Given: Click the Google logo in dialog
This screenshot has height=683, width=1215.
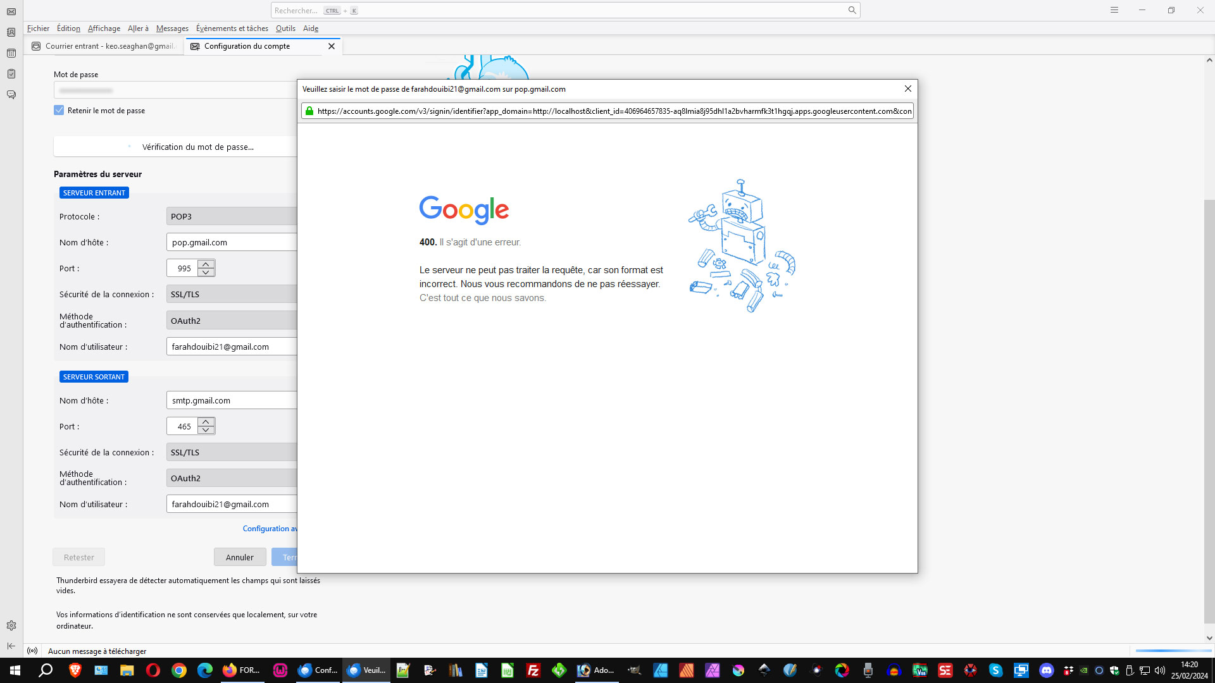Looking at the screenshot, I should click(464, 210).
